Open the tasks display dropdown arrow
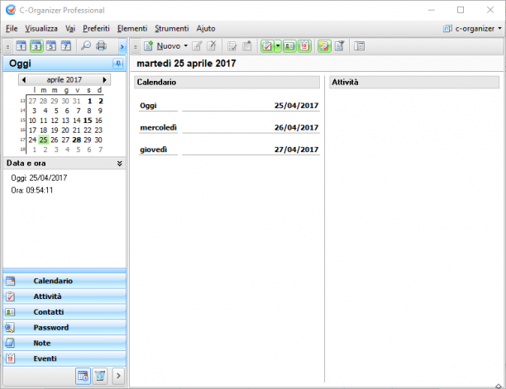506x389 pixels. coord(278,46)
